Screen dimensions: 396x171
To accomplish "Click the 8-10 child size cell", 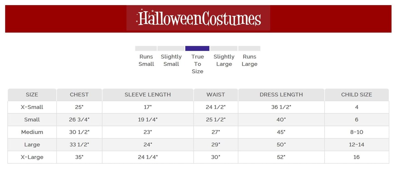I will (356, 132).
